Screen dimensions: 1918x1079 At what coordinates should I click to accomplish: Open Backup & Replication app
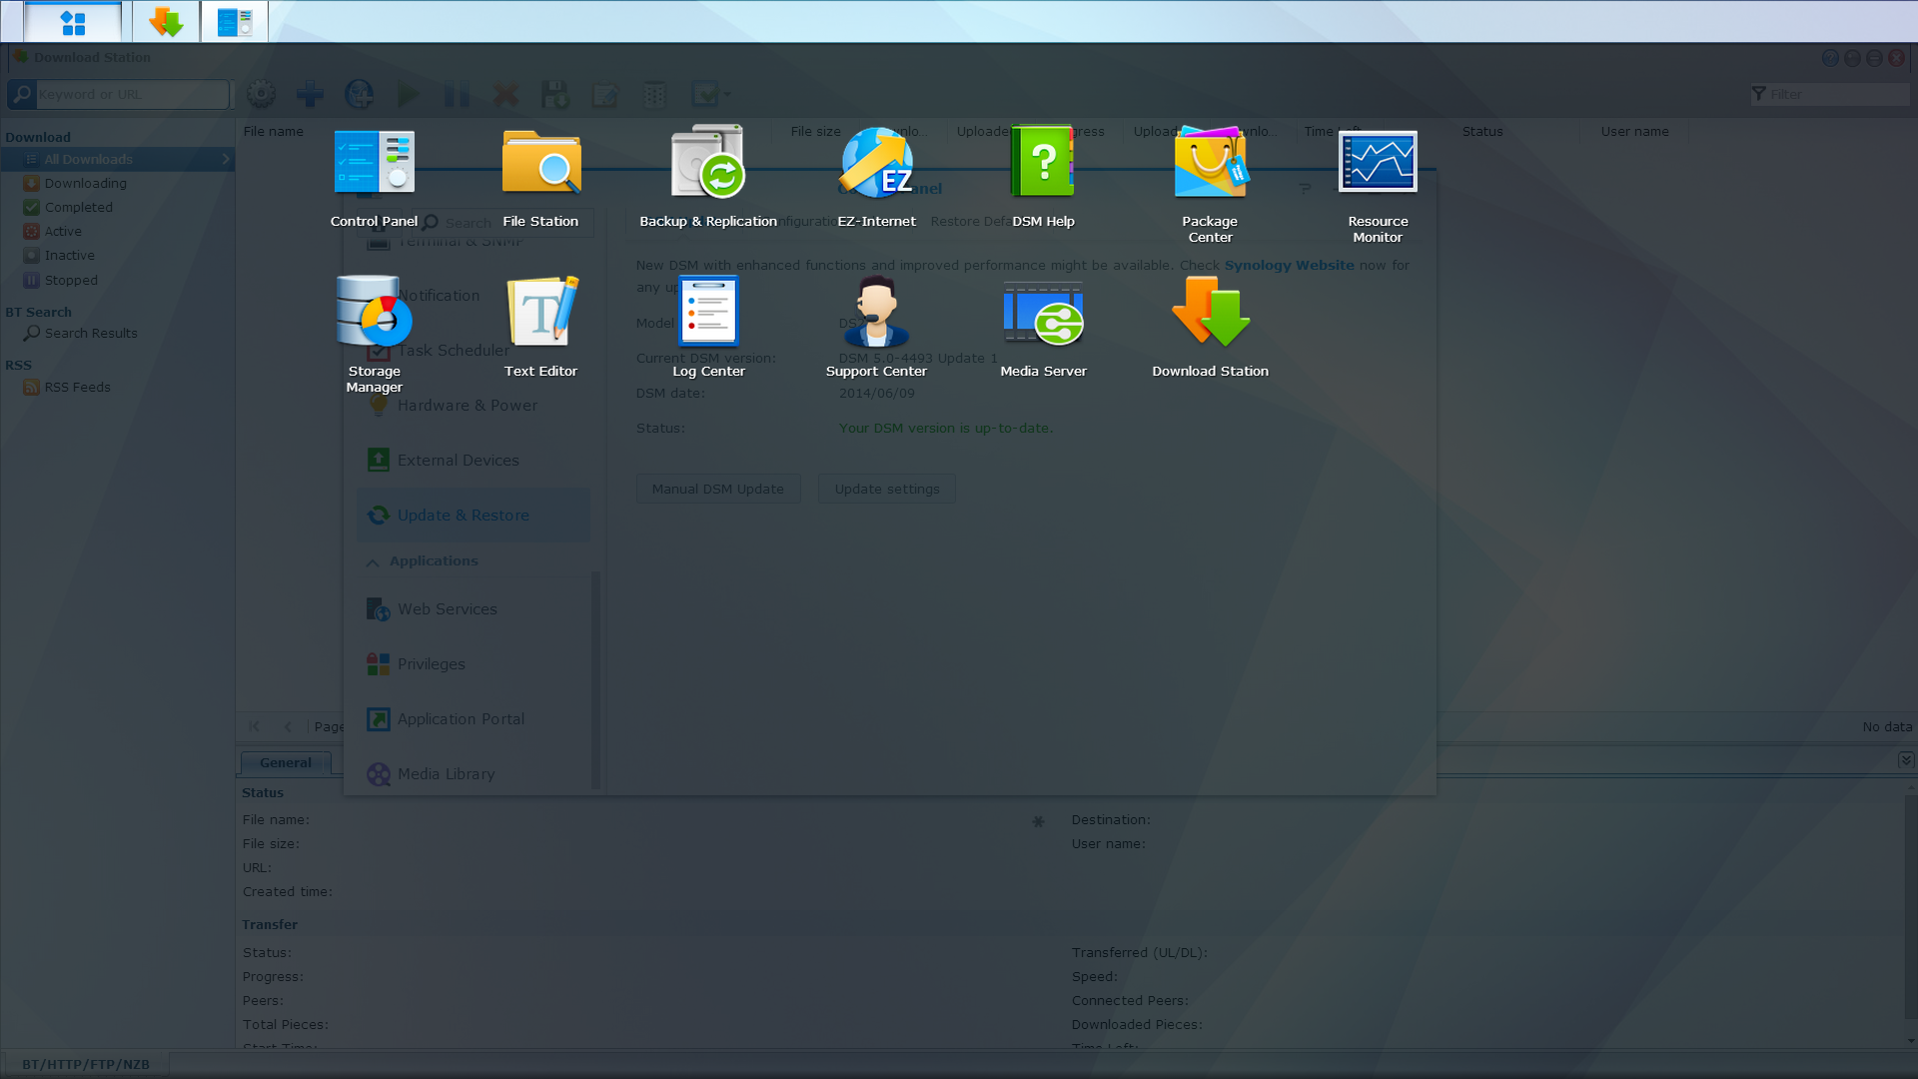coord(708,177)
